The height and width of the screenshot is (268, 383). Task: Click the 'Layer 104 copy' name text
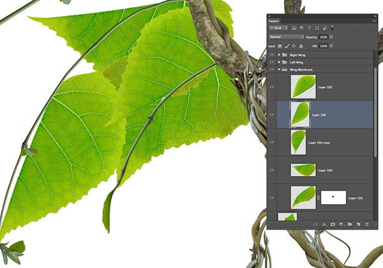click(x=319, y=142)
